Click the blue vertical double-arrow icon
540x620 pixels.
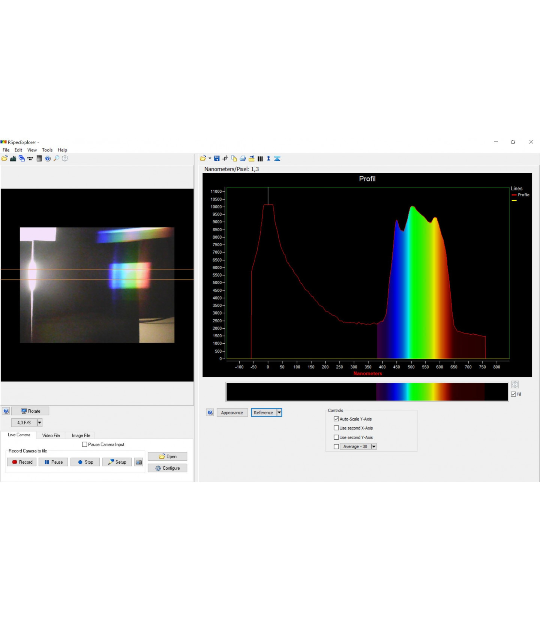(x=268, y=159)
